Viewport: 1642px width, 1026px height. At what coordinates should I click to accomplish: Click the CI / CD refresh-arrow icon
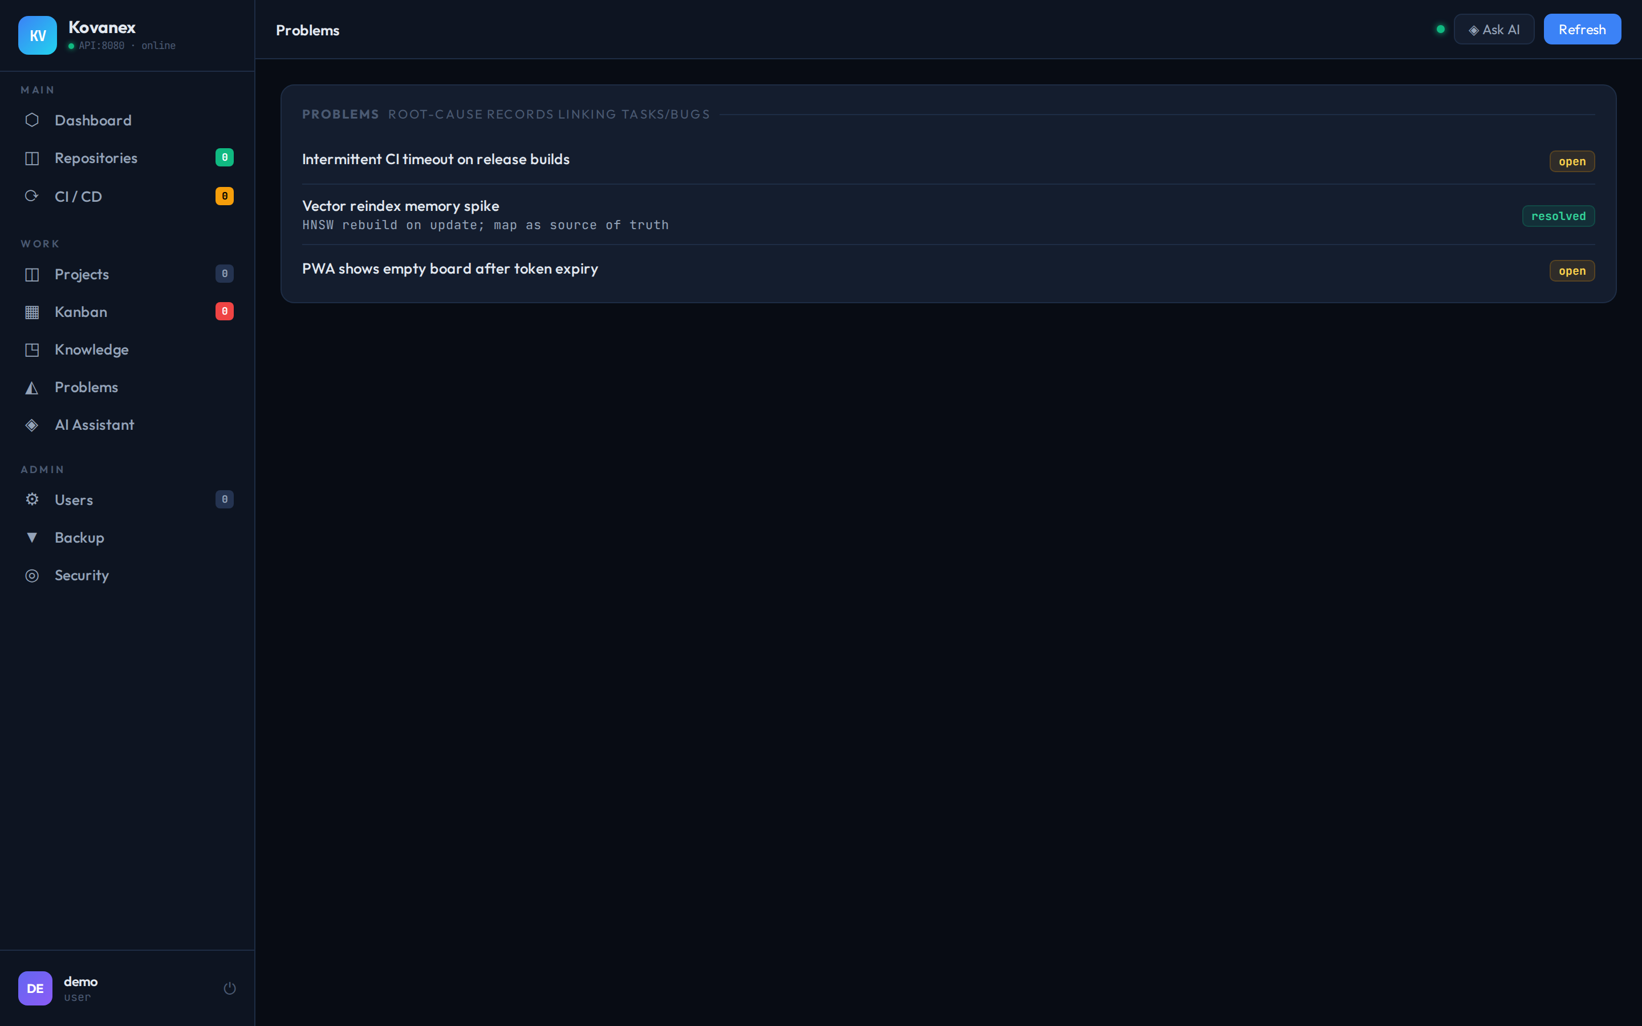pyautogui.click(x=32, y=196)
